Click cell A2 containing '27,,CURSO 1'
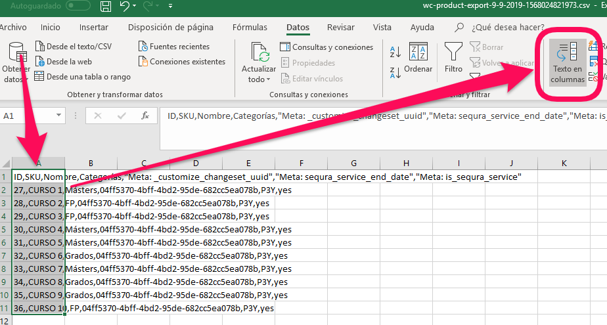This screenshot has width=607, height=325. coord(38,190)
